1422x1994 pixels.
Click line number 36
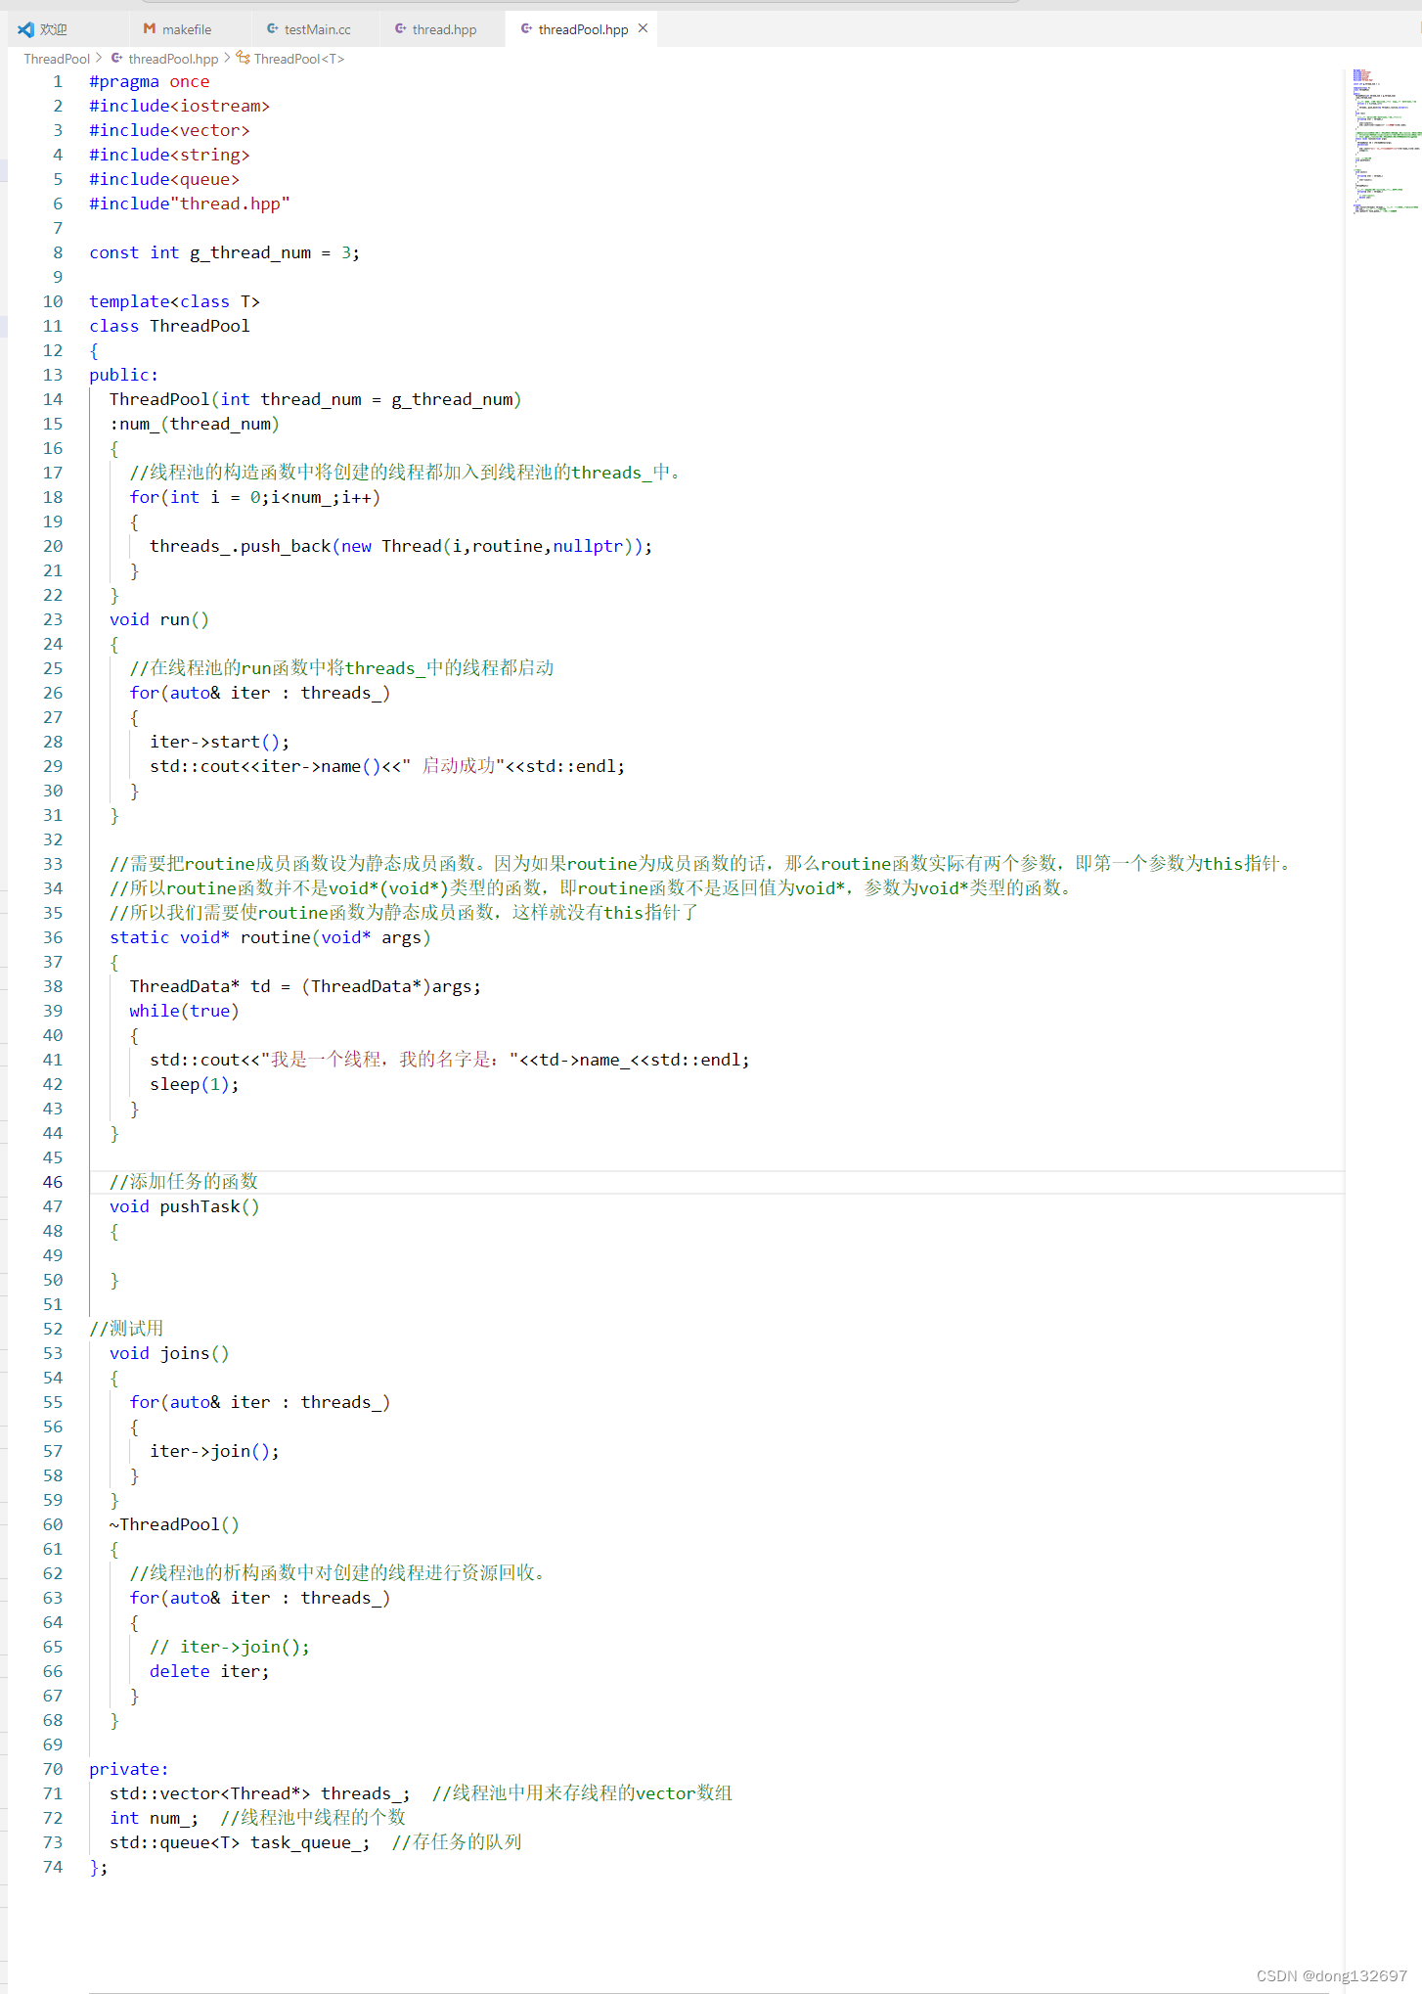coord(53,937)
